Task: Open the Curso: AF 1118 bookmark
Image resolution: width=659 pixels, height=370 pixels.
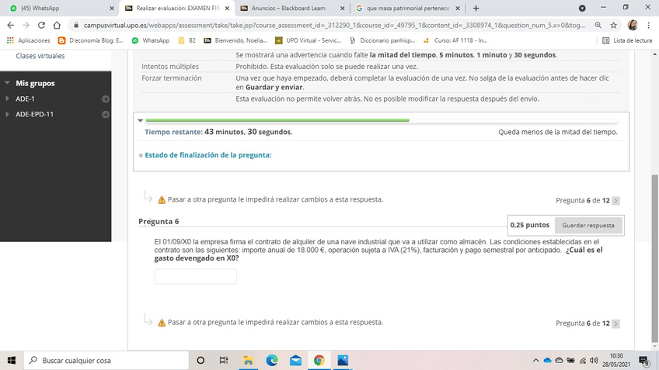Action: tap(455, 40)
